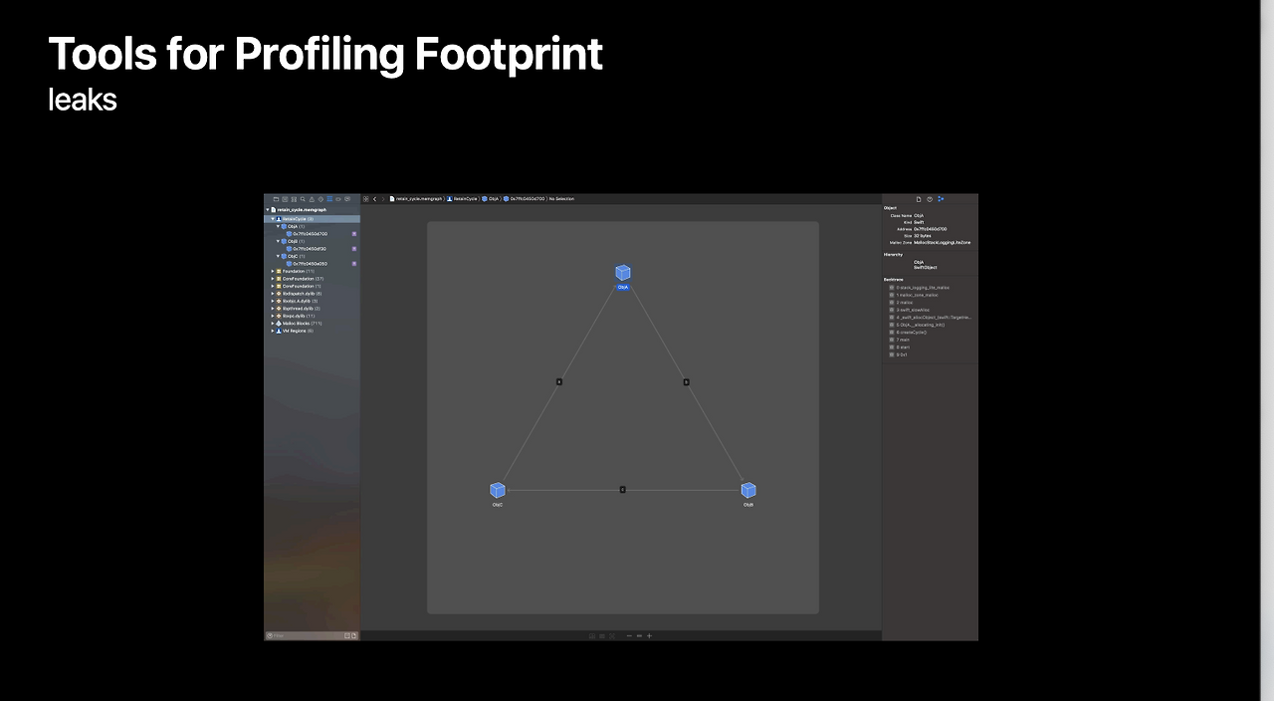Collapse the retain_cycle.memgraph root triangle

(268, 210)
